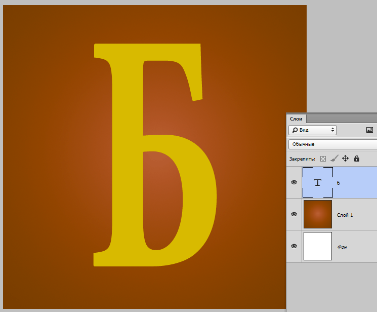Select layer named Слой 1
This screenshot has width=377, height=312.
(345, 215)
